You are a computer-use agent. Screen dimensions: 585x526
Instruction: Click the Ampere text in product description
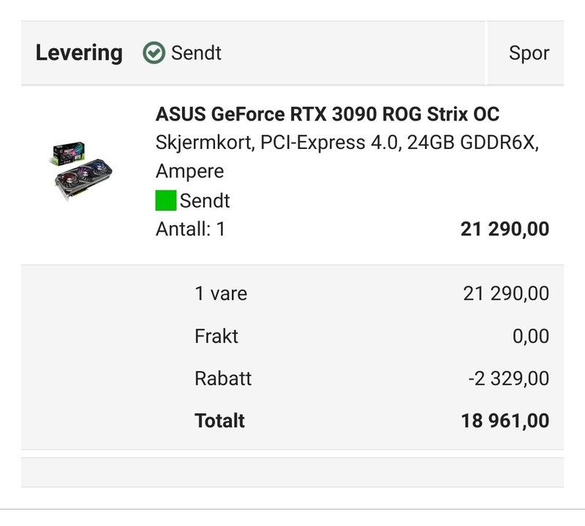pyautogui.click(x=190, y=172)
